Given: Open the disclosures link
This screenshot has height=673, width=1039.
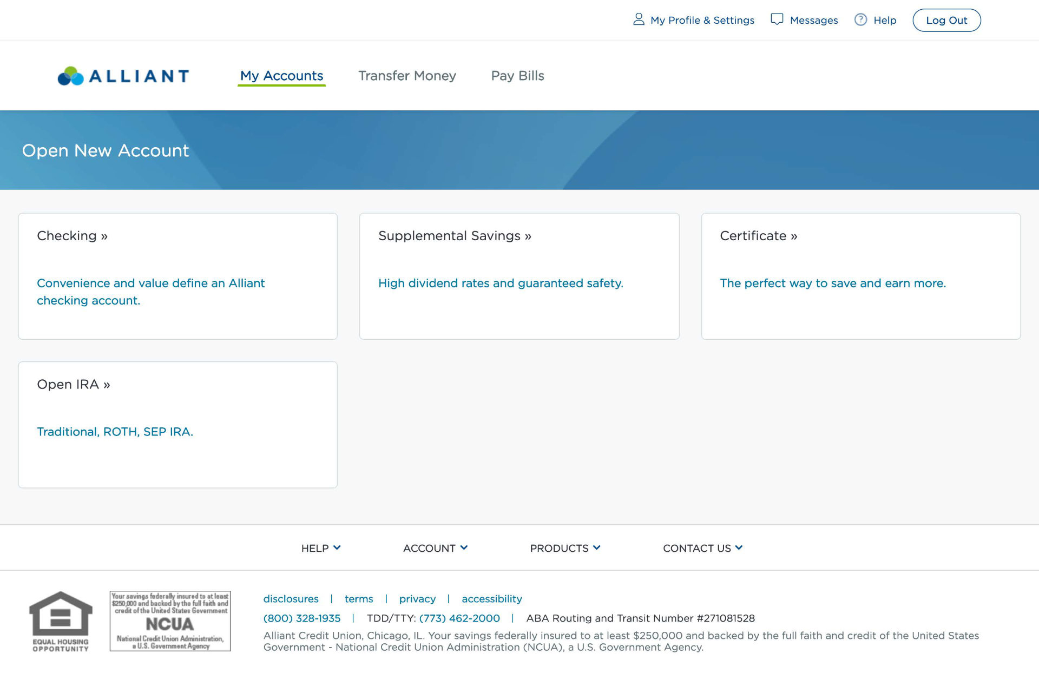Looking at the screenshot, I should click(x=291, y=599).
